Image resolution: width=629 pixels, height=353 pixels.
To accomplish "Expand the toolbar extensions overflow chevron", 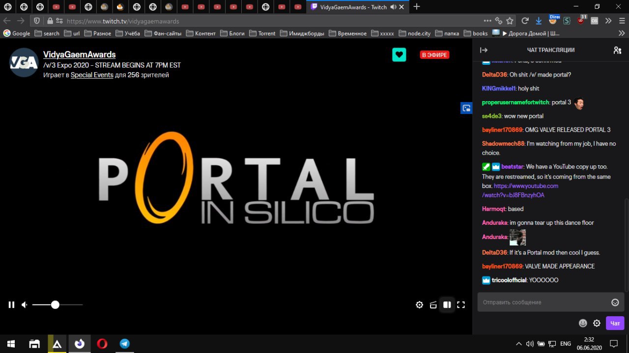I will (608, 21).
